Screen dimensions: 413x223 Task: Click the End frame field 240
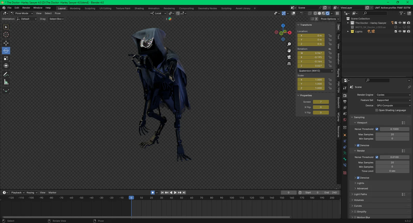tap(330, 193)
